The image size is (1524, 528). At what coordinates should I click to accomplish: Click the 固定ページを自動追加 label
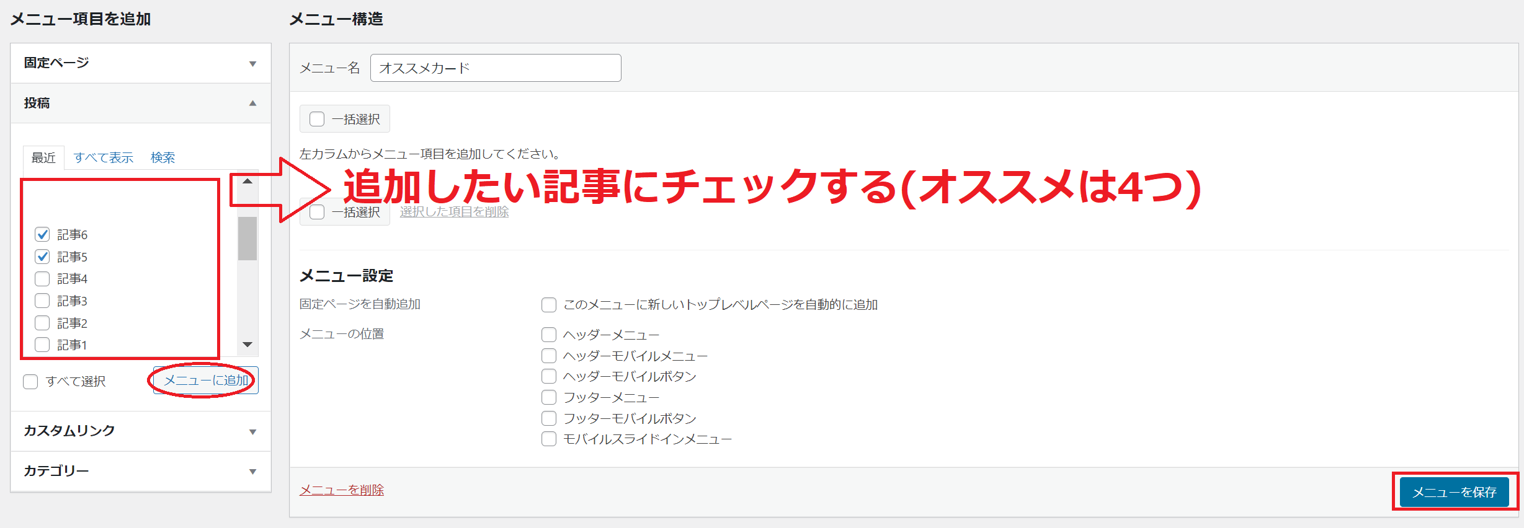(x=360, y=304)
